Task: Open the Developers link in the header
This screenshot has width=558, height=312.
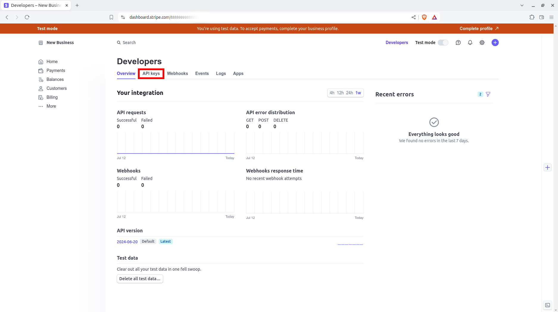Action: point(397,43)
